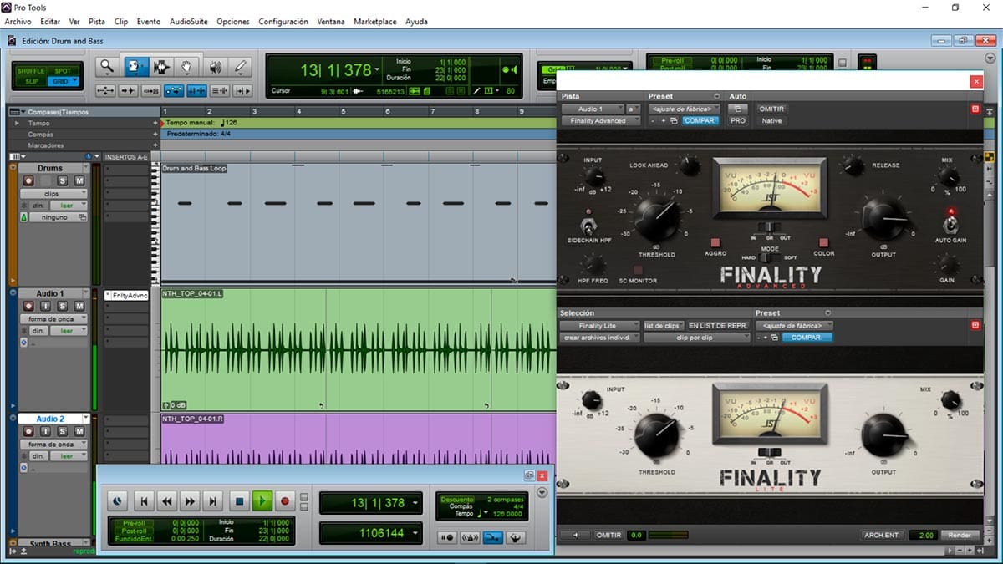Adjust the Mix knob on Finality Advanced

[948, 176]
